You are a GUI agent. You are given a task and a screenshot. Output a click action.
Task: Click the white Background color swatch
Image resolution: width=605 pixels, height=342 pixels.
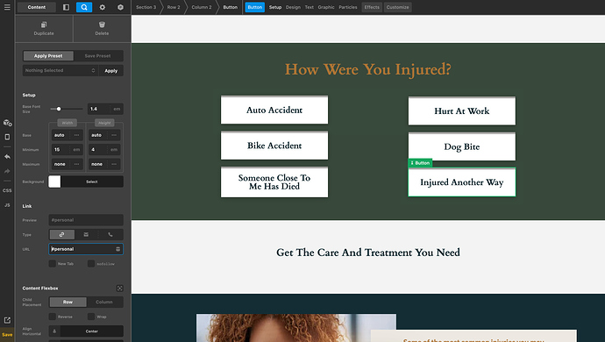(x=54, y=182)
